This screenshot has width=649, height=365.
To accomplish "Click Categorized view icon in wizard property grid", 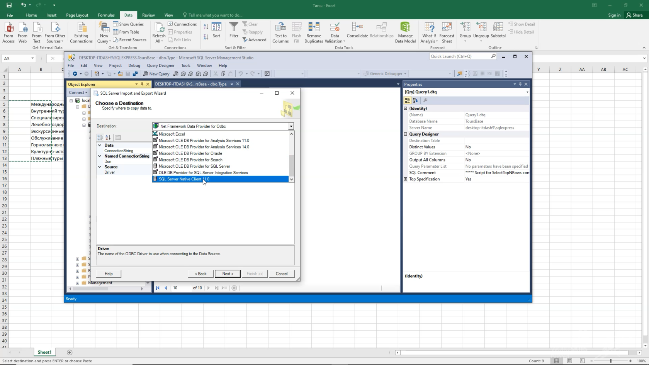I will [x=100, y=138].
